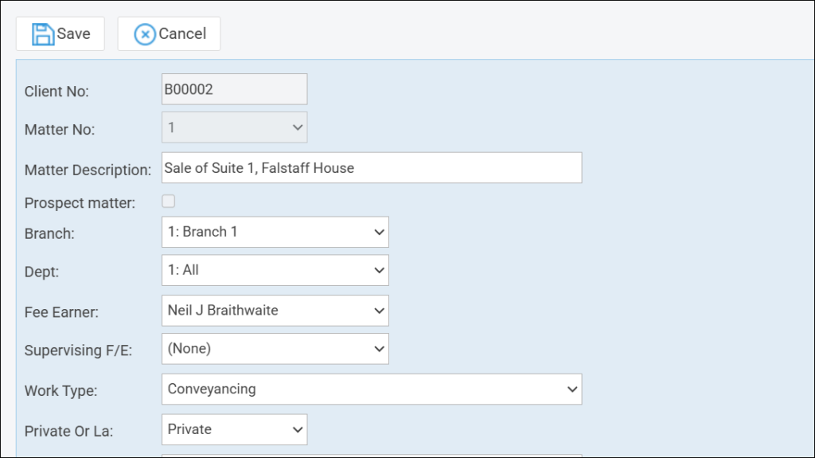Tick the Prospect matter checkbox
This screenshot has height=458, width=815.
[169, 202]
